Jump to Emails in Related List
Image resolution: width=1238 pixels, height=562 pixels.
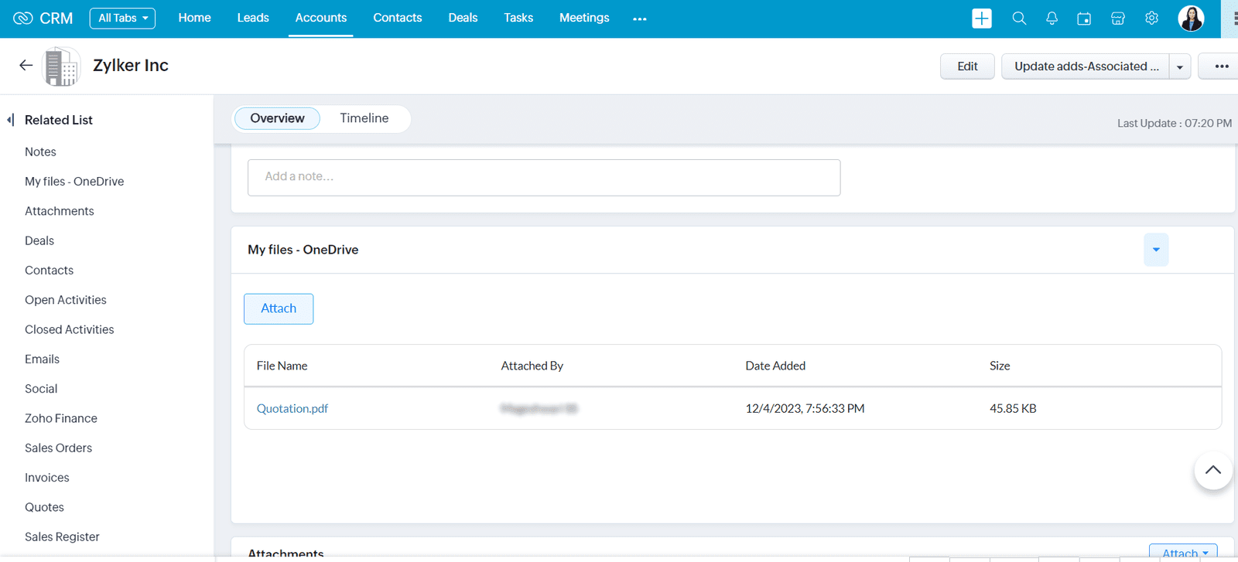pos(42,359)
